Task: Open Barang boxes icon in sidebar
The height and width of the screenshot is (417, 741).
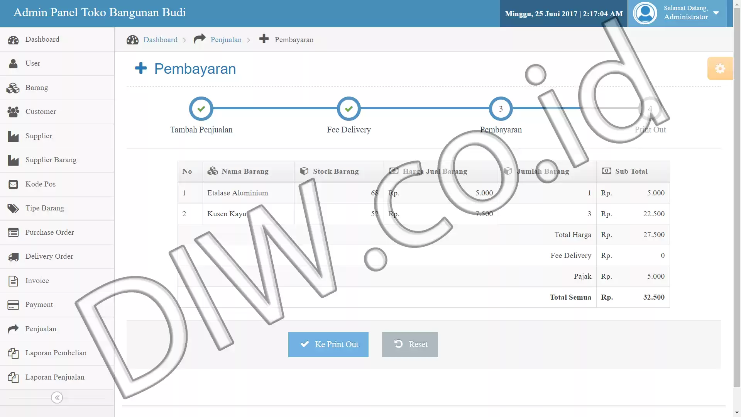Action: point(13,88)
